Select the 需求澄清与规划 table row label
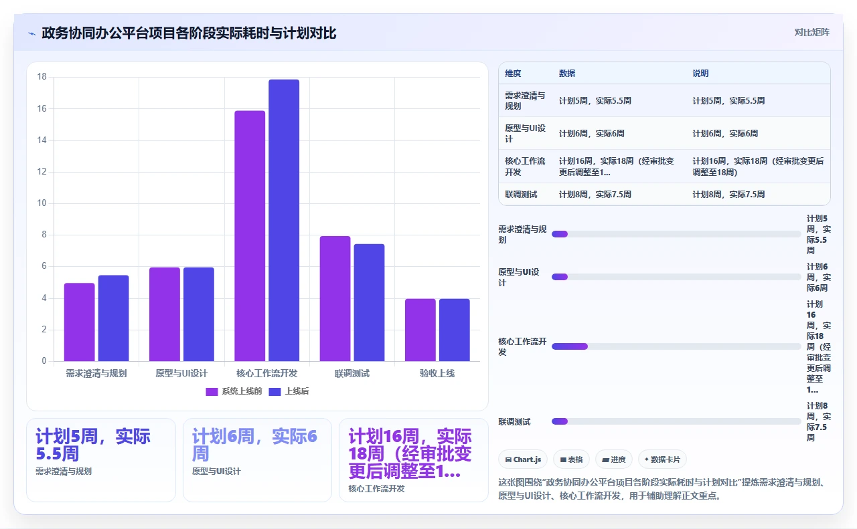The image size is (857, 529). (526, 101)
